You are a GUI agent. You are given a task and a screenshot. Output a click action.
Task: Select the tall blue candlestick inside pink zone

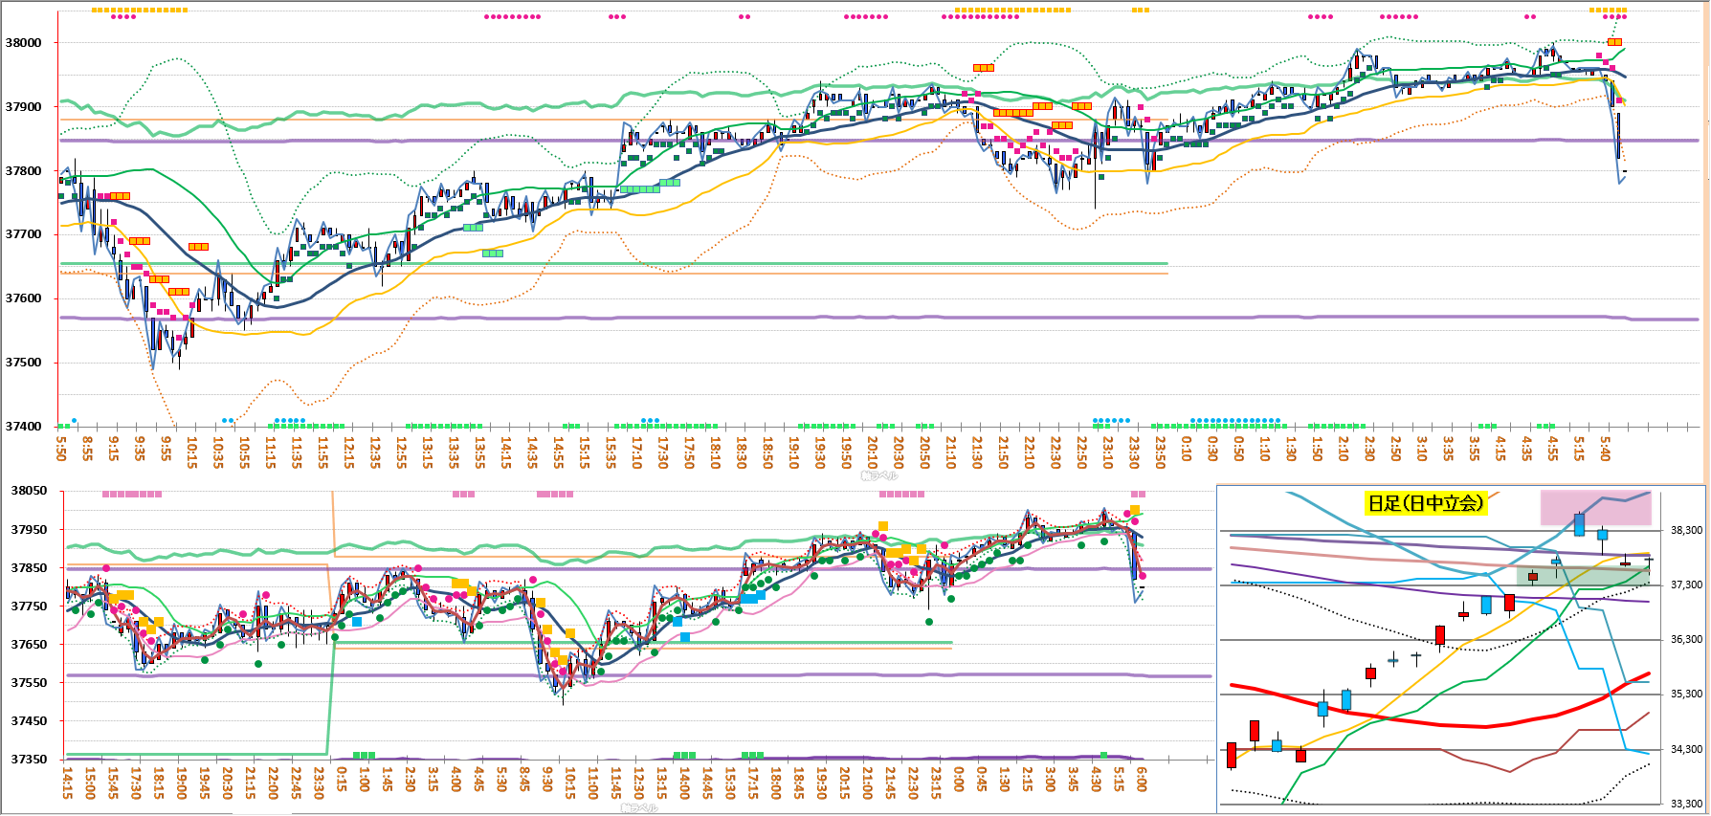(1579, 524)
